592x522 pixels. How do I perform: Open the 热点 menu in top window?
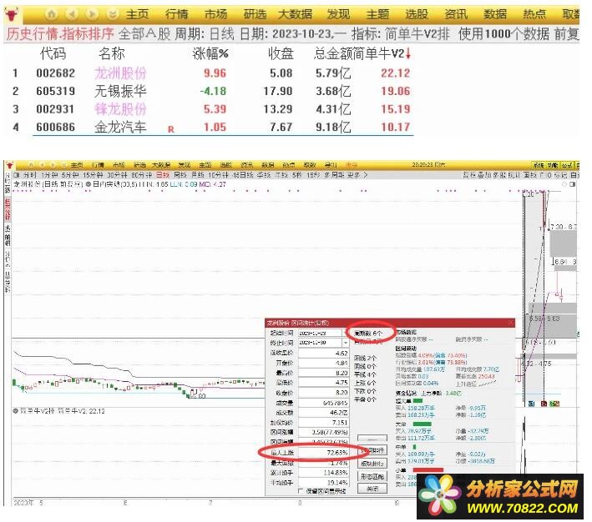[x=534, y=14]
